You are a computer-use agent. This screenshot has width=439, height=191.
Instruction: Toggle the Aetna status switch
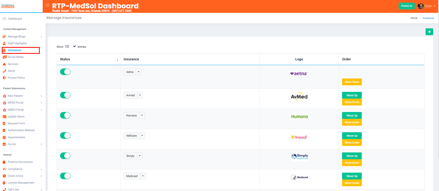coord(65,72)
